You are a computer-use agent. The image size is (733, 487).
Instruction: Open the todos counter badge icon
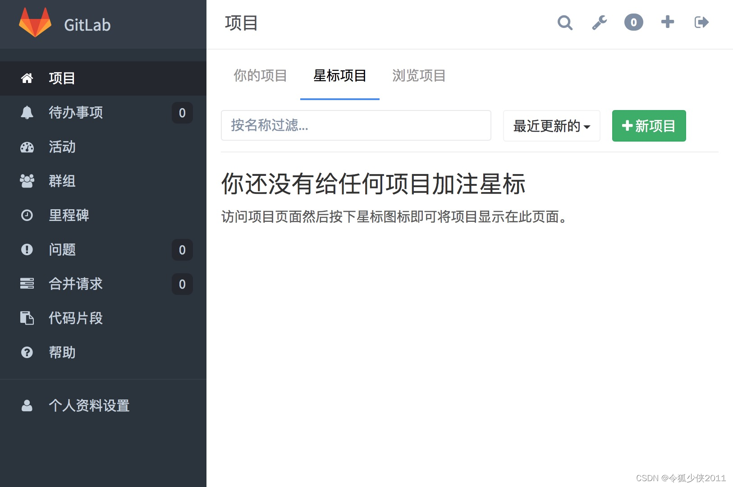(633, 22)
